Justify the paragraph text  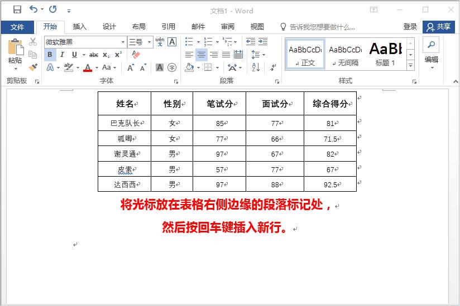click(226, 55)
